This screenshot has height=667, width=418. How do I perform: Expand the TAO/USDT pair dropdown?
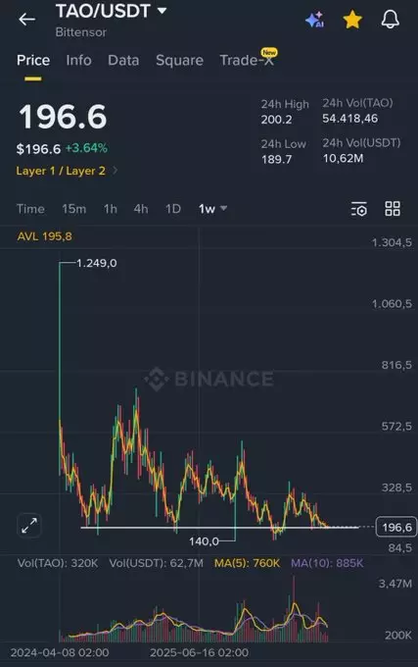pos(163,10)
